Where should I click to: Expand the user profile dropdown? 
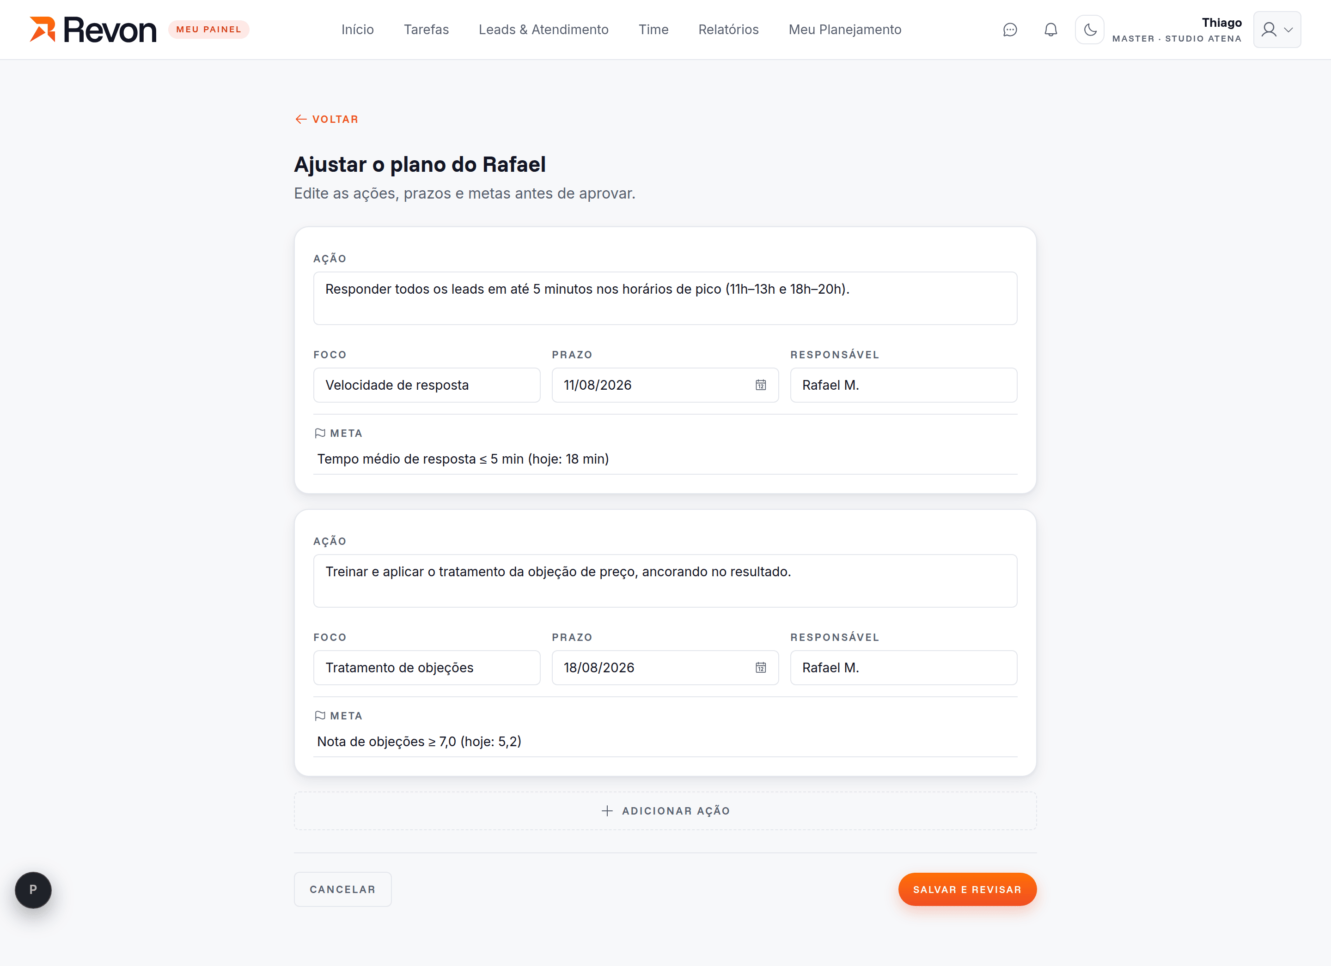pyautogui.click(x=1277, y=30)
